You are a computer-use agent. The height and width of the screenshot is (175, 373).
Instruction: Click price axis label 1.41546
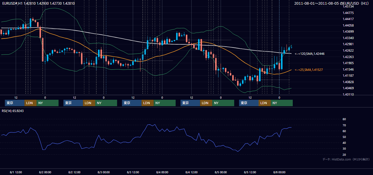pos(348,69)
